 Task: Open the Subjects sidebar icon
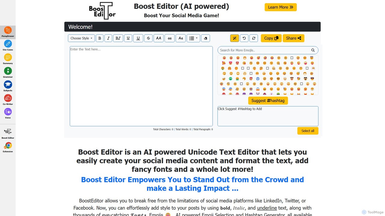tap(8, 86)
